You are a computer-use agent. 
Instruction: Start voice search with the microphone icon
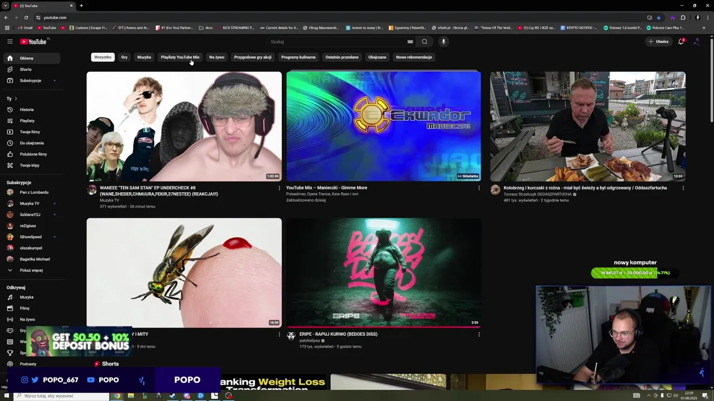click(443, 41)
